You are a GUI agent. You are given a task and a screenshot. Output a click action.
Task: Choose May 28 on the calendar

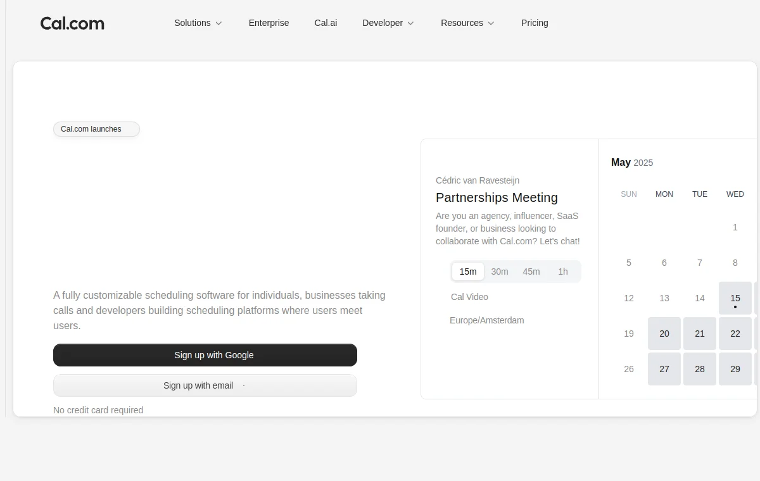click(700, 369)
